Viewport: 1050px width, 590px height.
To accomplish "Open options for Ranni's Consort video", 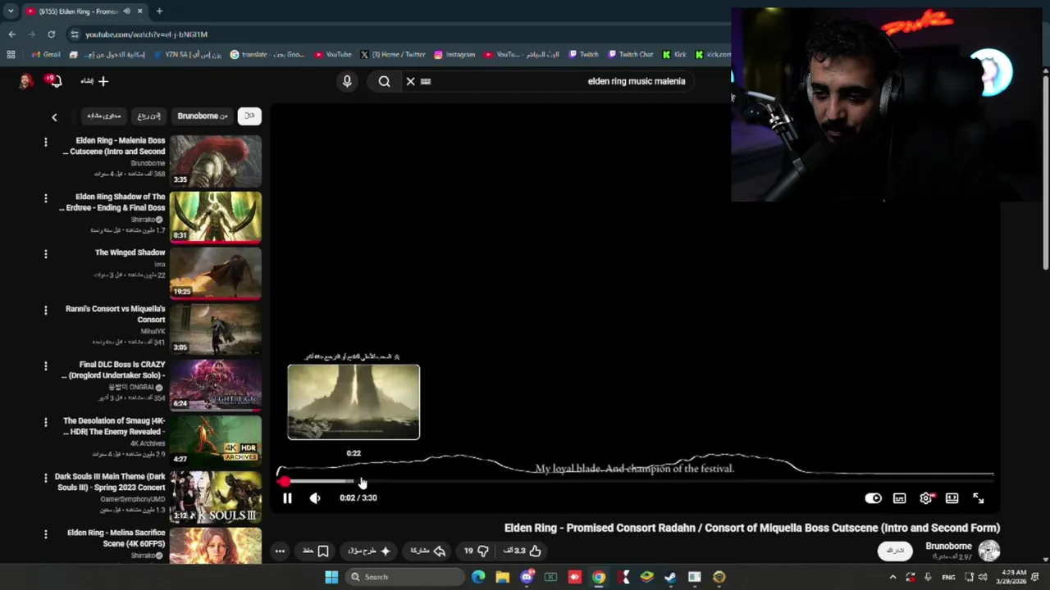I will [46, 311].
